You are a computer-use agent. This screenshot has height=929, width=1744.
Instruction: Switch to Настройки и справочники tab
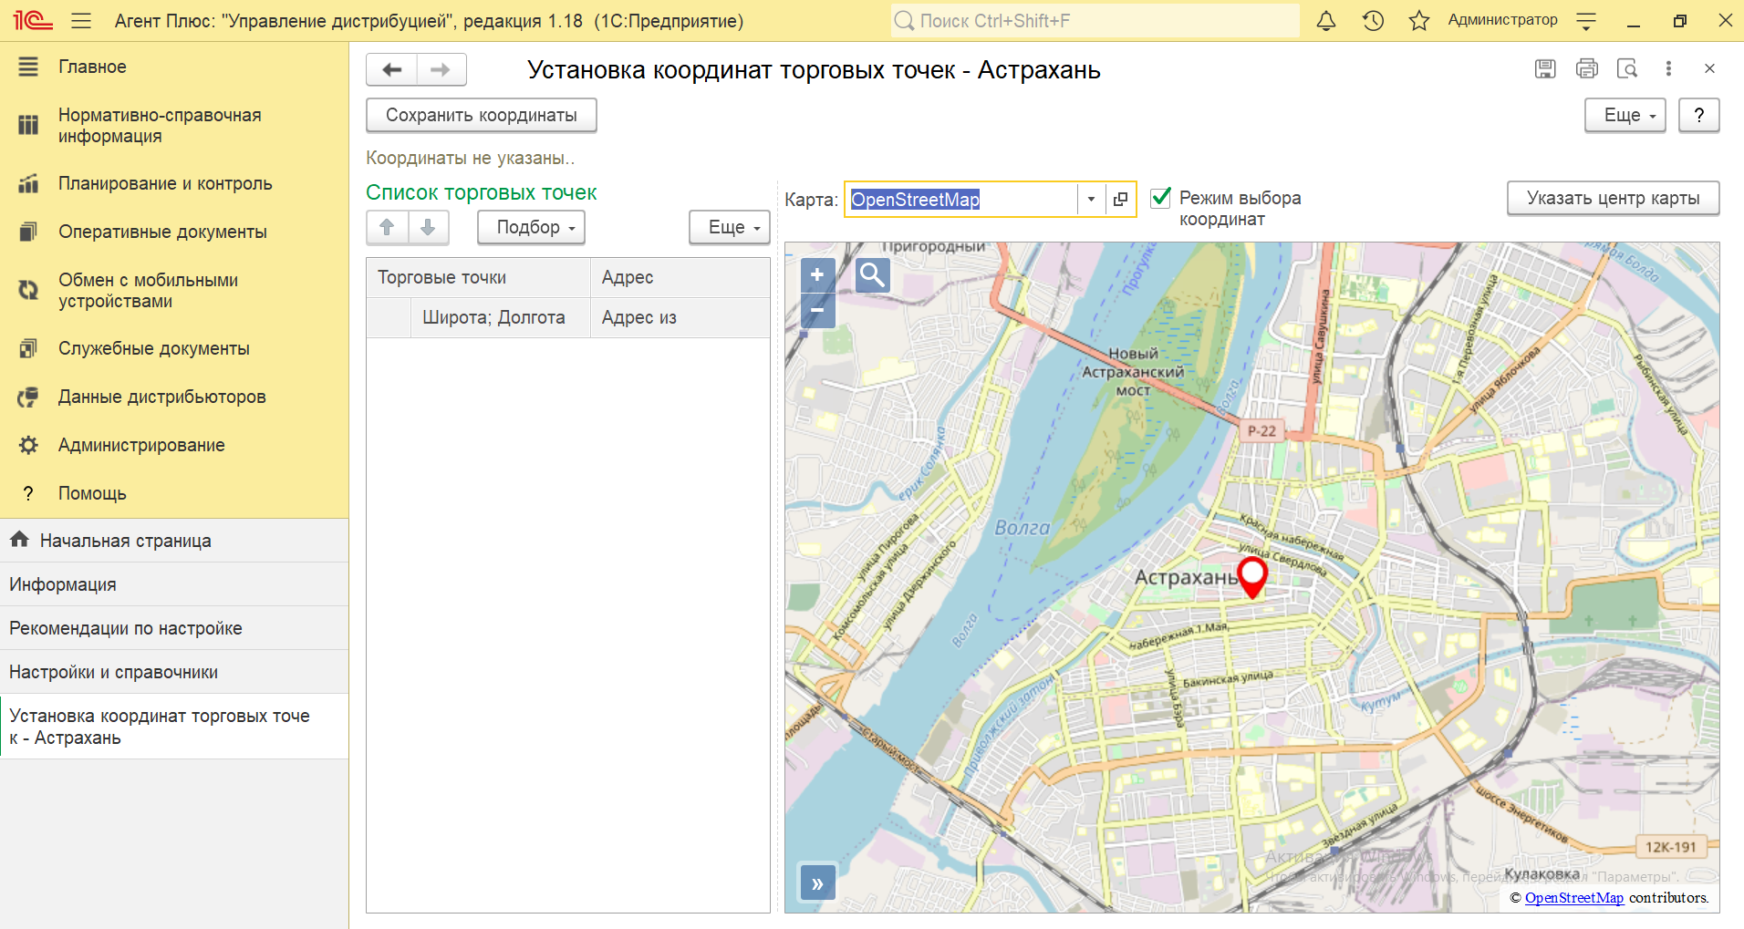click(113, 672)
